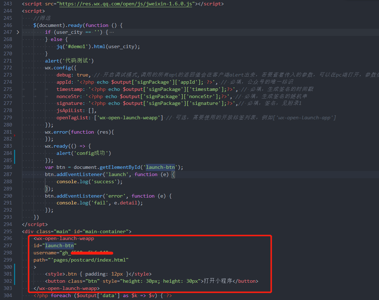The image size is (379, 300).
Task: Click the debug: true property
Action: coord(73,75)
